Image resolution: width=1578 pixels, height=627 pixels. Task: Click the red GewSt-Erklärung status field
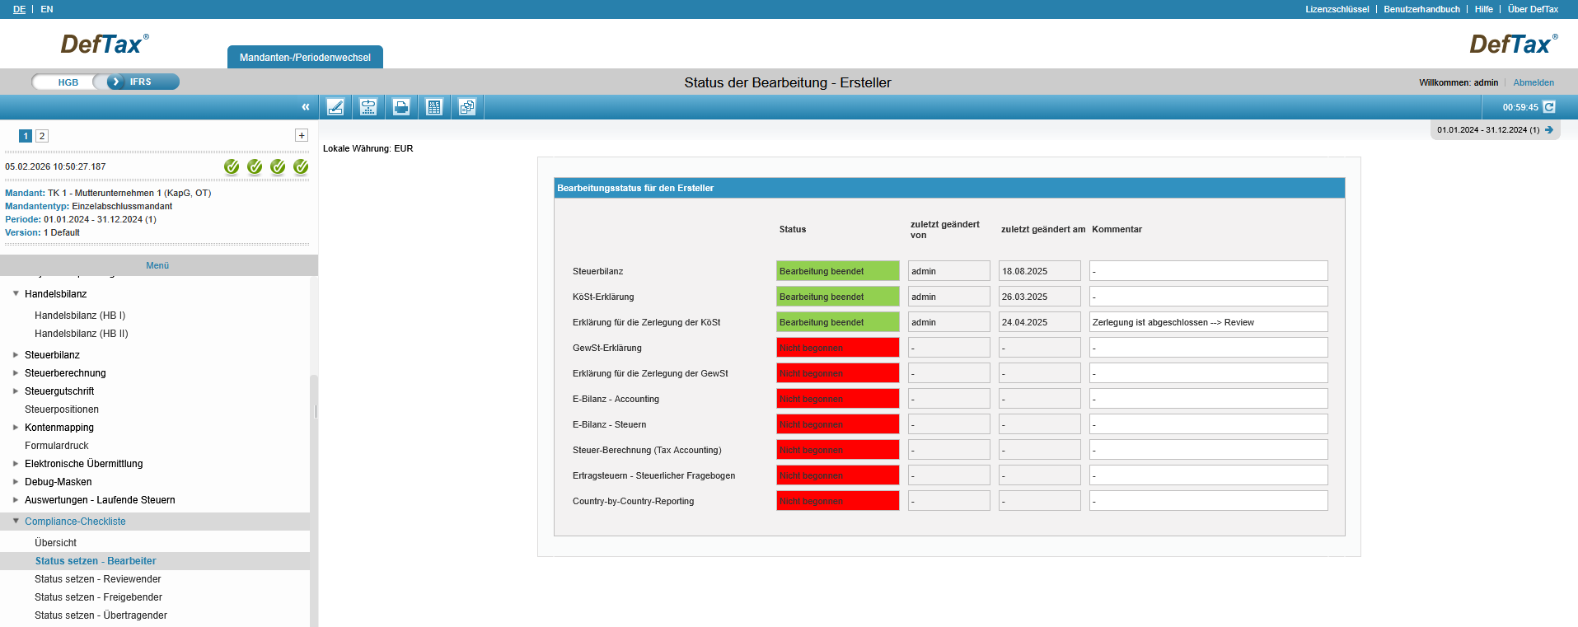point(837,348)
